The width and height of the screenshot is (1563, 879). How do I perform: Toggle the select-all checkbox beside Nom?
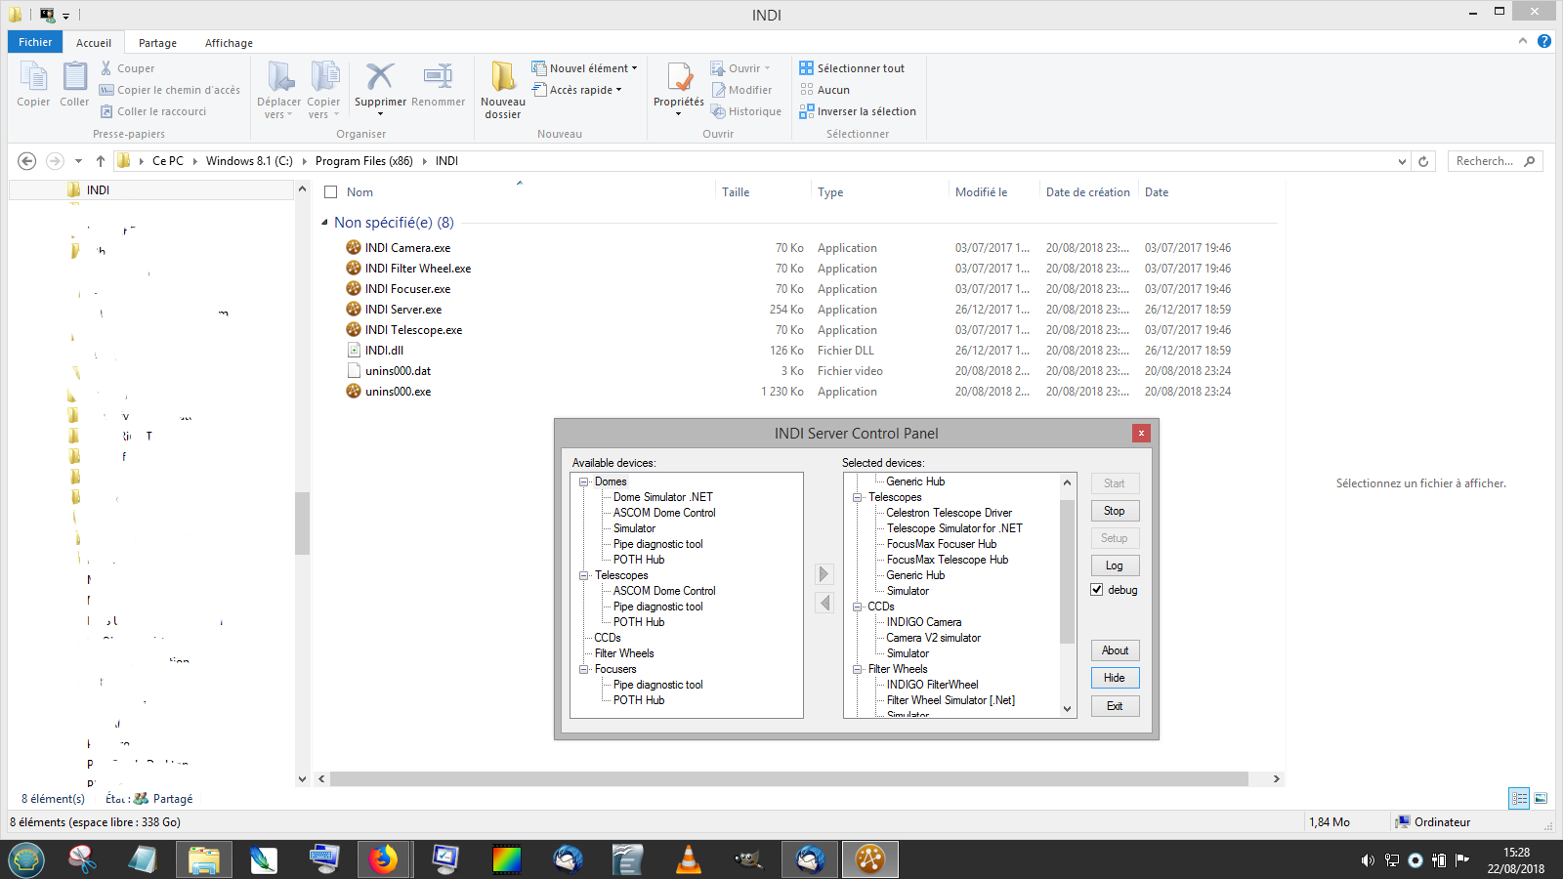coord(331,192)
